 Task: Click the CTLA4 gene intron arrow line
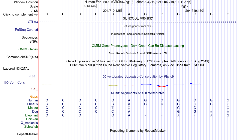138,22
